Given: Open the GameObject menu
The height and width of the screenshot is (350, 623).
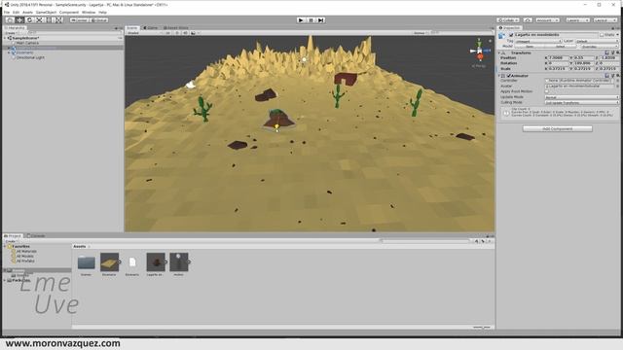Looking at the screenshot, I should click(x=46, y=13).
